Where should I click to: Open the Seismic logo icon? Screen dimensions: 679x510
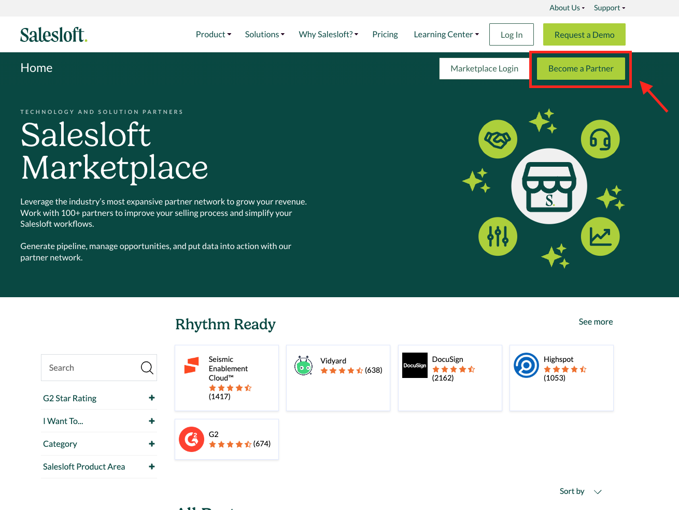click(x=192, y=366)
